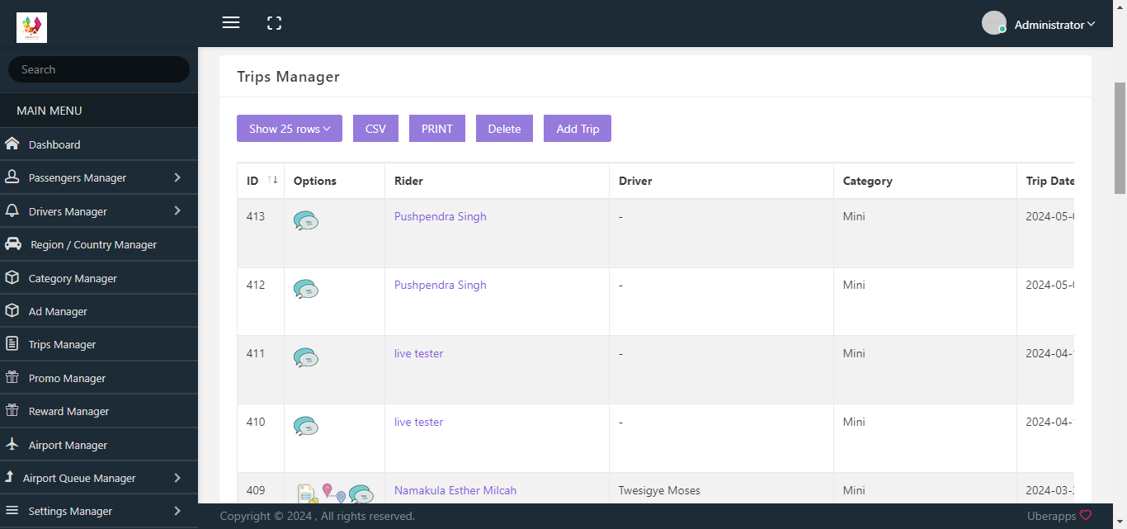The width and height of the screenshot is (1127, 529).
Task: Click the Drivers Manager bell icon
Action: 12,210
